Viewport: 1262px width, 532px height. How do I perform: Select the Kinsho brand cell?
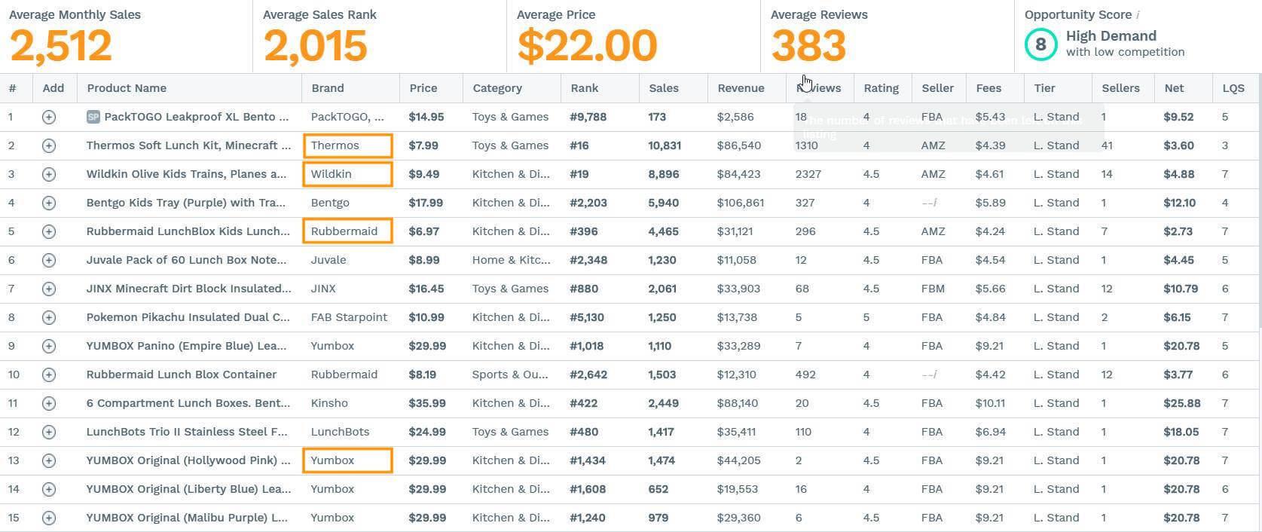coord(329,403)
